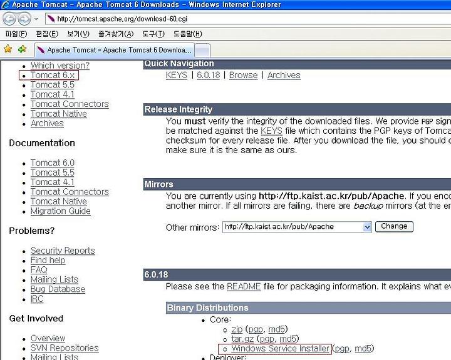The width and height of the screenshot is (451, 360).
Task: Open pgp signature for tar.gz
Action: pyautogui.click(x=267, y=339)
